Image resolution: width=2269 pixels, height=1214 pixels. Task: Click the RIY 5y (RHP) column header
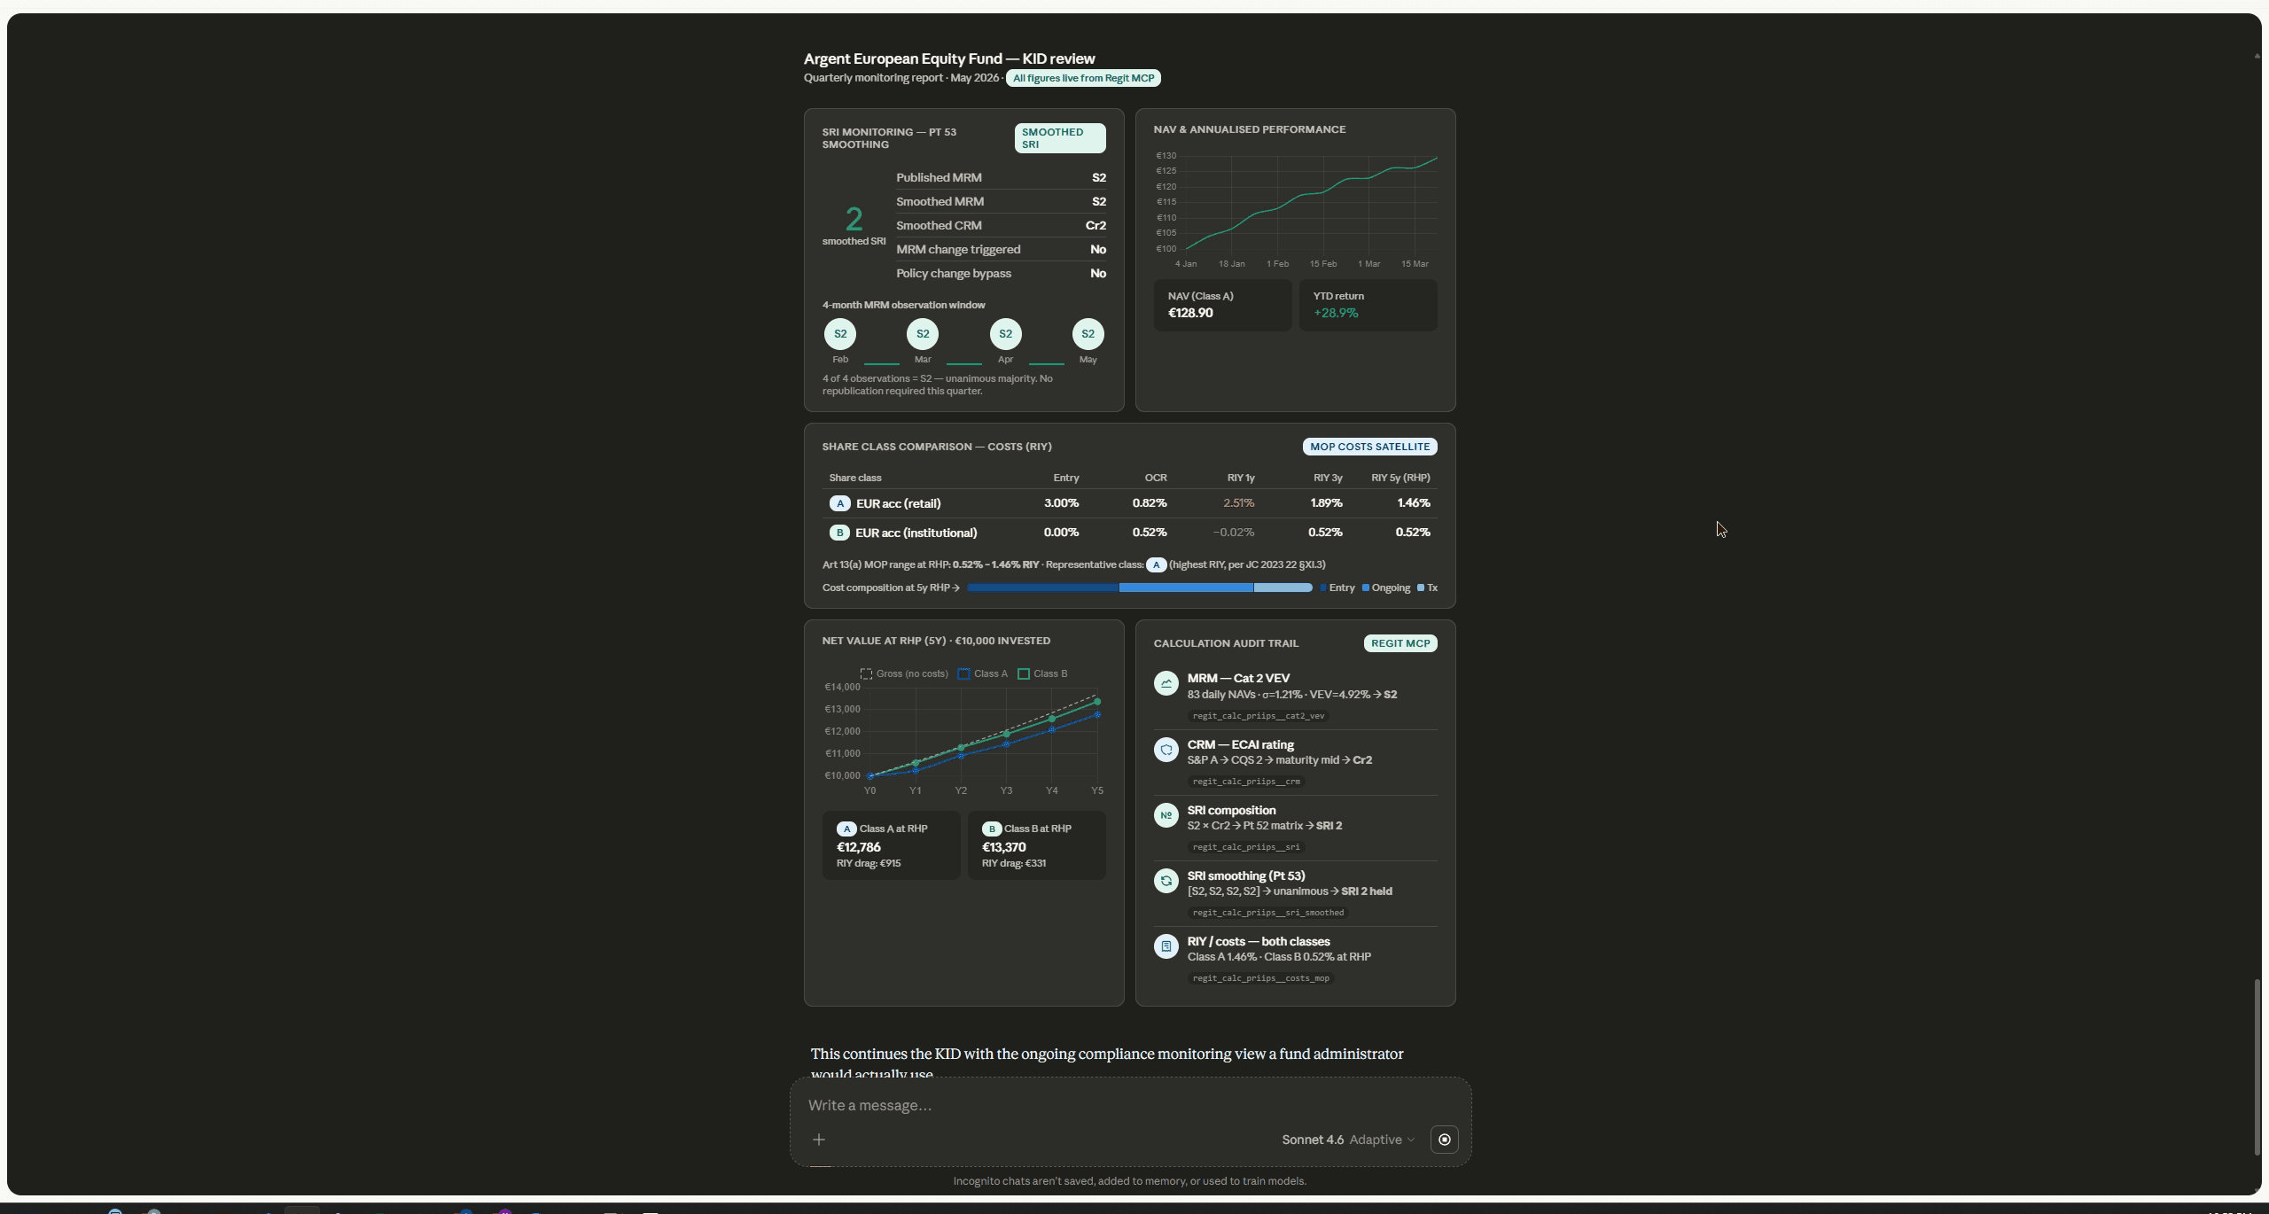coord(1400,478)
